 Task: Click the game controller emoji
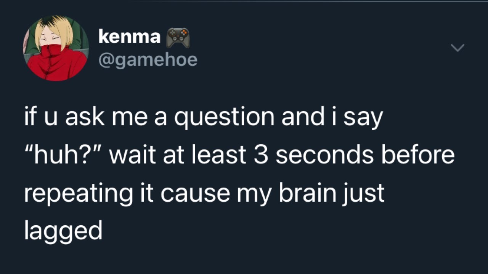[178, 38]
